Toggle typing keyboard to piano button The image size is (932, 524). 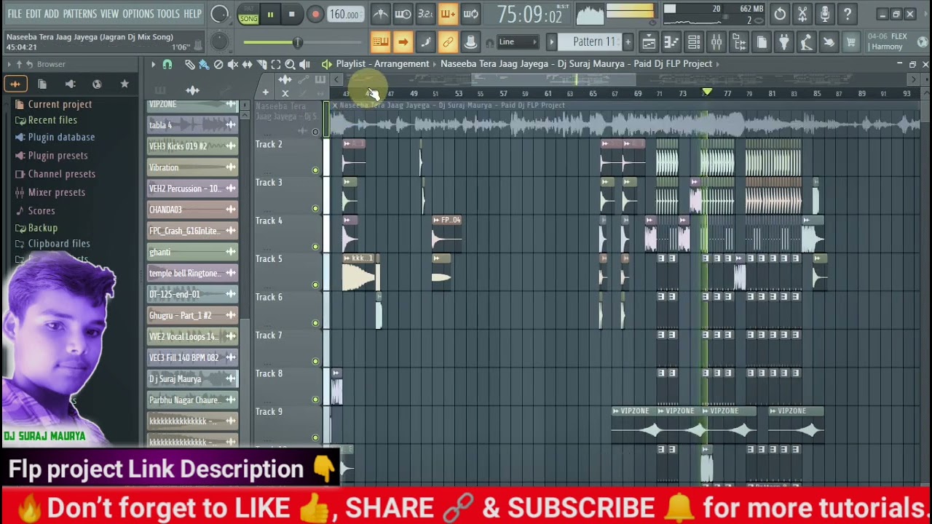coord(380,42)
